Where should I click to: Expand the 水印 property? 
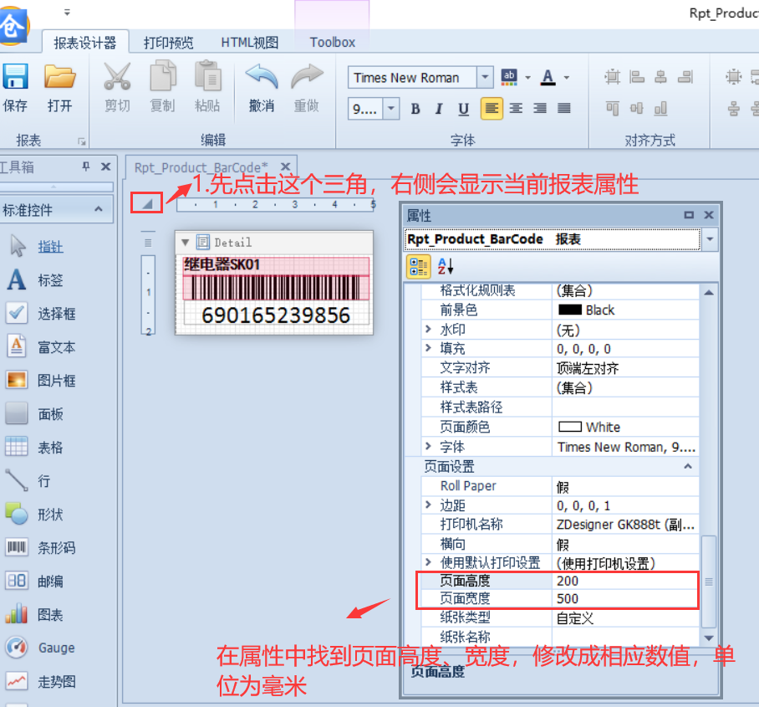point(428,329)
